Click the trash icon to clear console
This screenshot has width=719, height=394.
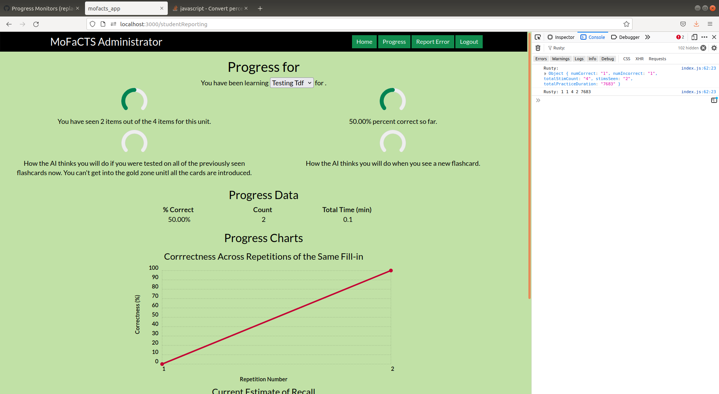[x=538, y=48]
